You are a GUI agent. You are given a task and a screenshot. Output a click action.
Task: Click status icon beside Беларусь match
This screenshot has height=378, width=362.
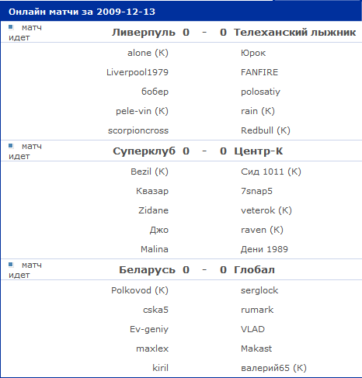click(x=11, y=265)
